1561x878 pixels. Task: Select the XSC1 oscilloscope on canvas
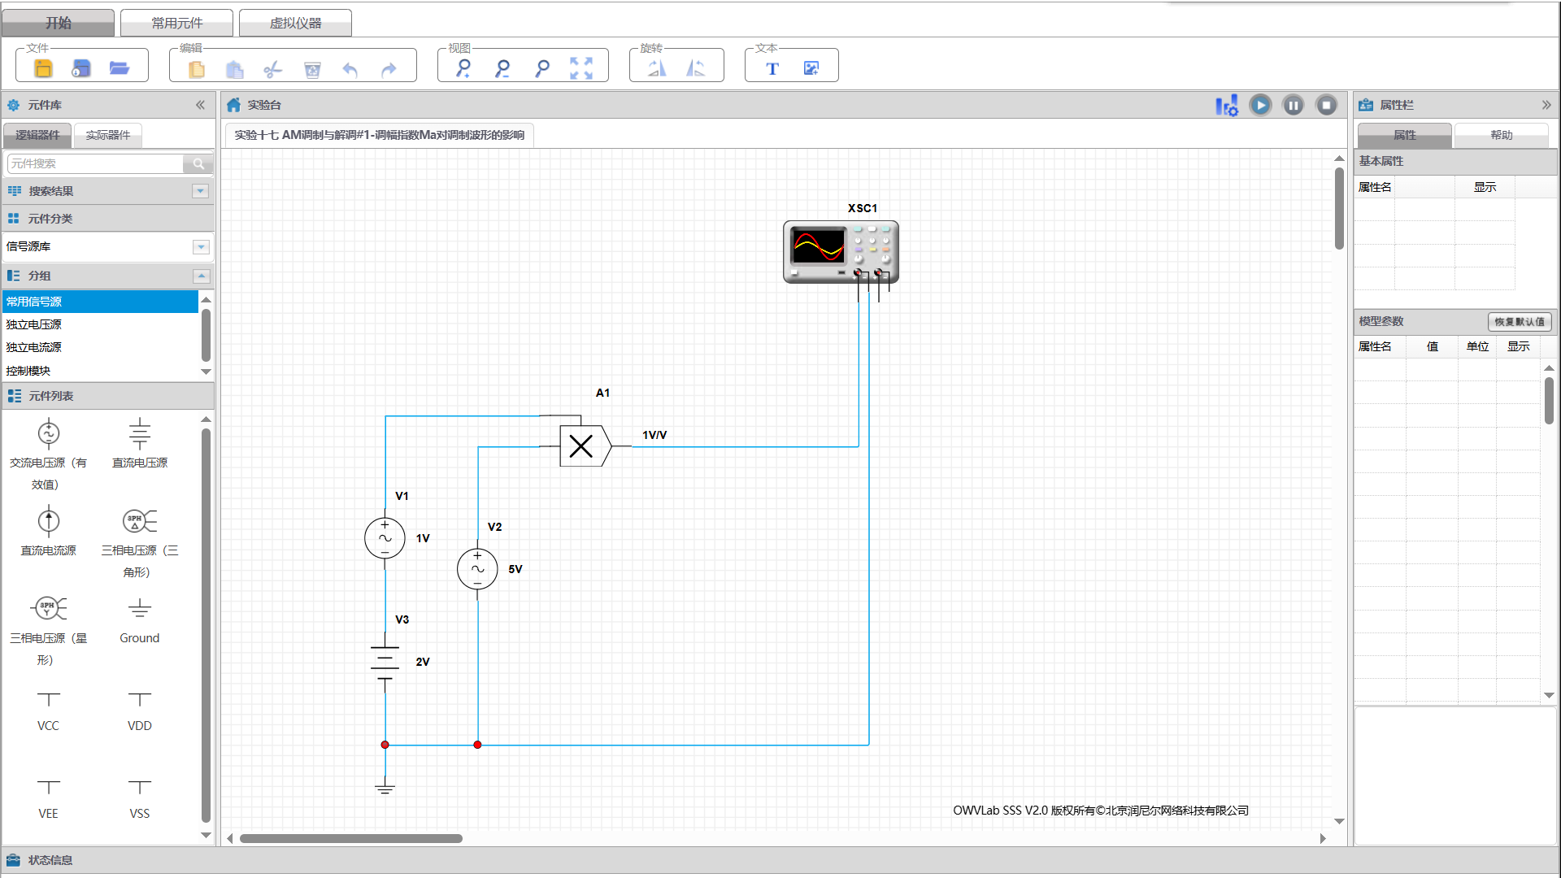tap(841, 252)
